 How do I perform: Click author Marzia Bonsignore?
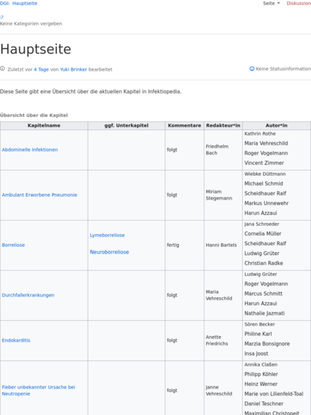point(267,344)
